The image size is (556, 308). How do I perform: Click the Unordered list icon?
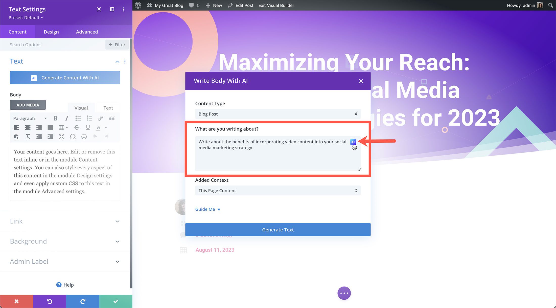point(78,118)
